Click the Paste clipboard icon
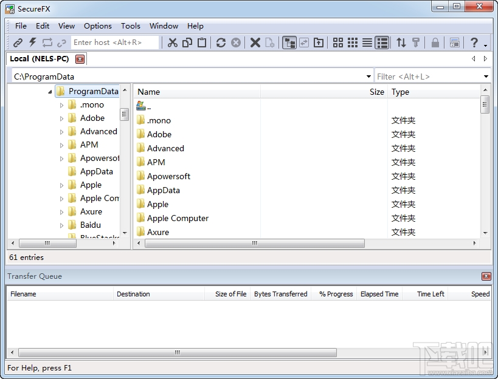498x379 pixels. (x=202, y=43)
